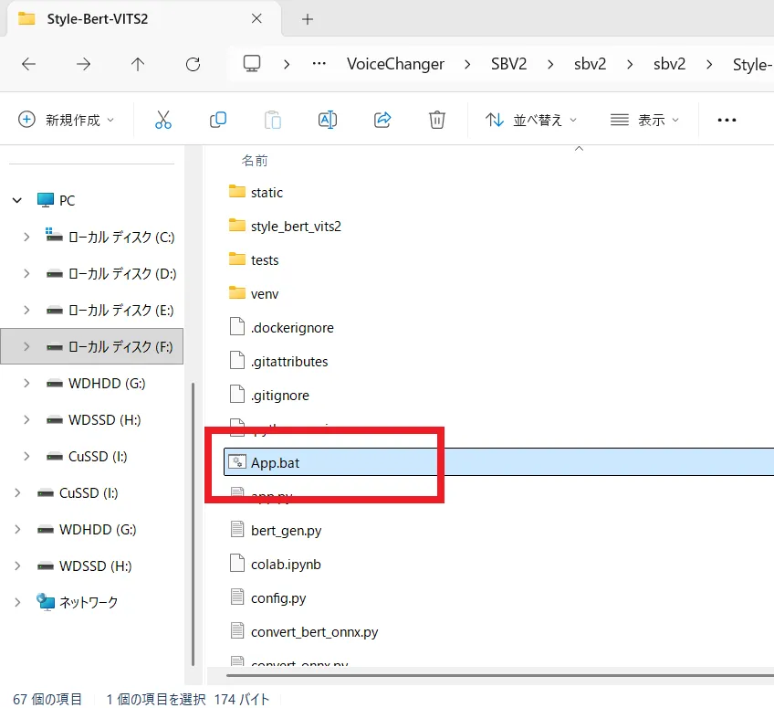Viewport: 774px width, 708px height.
Task: Click the Cut scissors icon
Action: click(163, 120)
